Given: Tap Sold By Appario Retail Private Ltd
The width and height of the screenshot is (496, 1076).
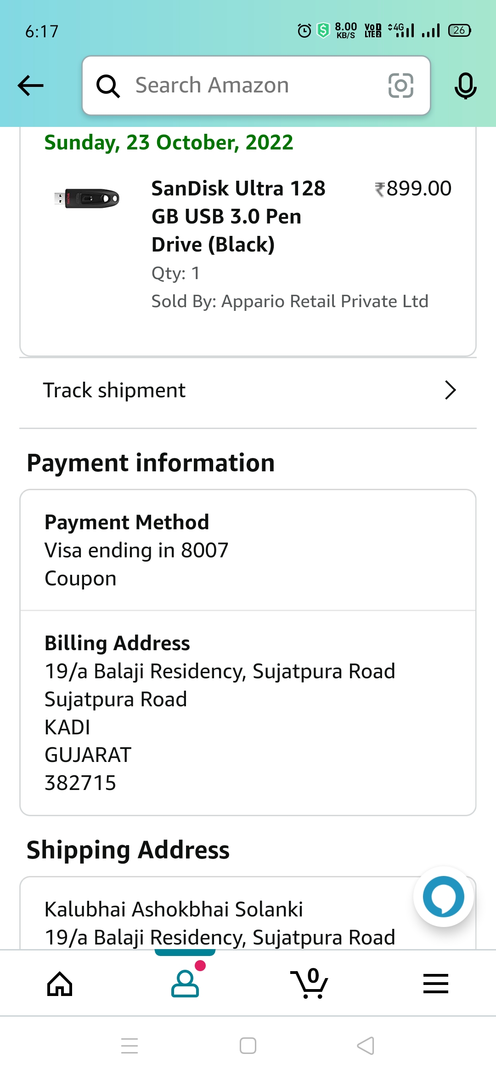Looking at the screenshot, I should tap(290, 302).
